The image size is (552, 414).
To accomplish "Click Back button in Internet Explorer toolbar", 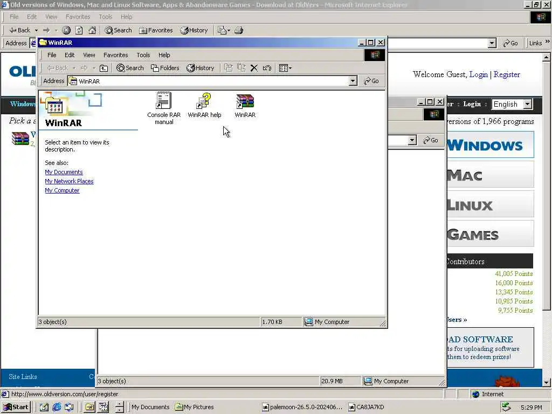I will point(20,30).
